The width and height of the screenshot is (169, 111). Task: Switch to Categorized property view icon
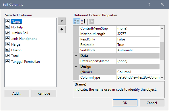point(77,21)
